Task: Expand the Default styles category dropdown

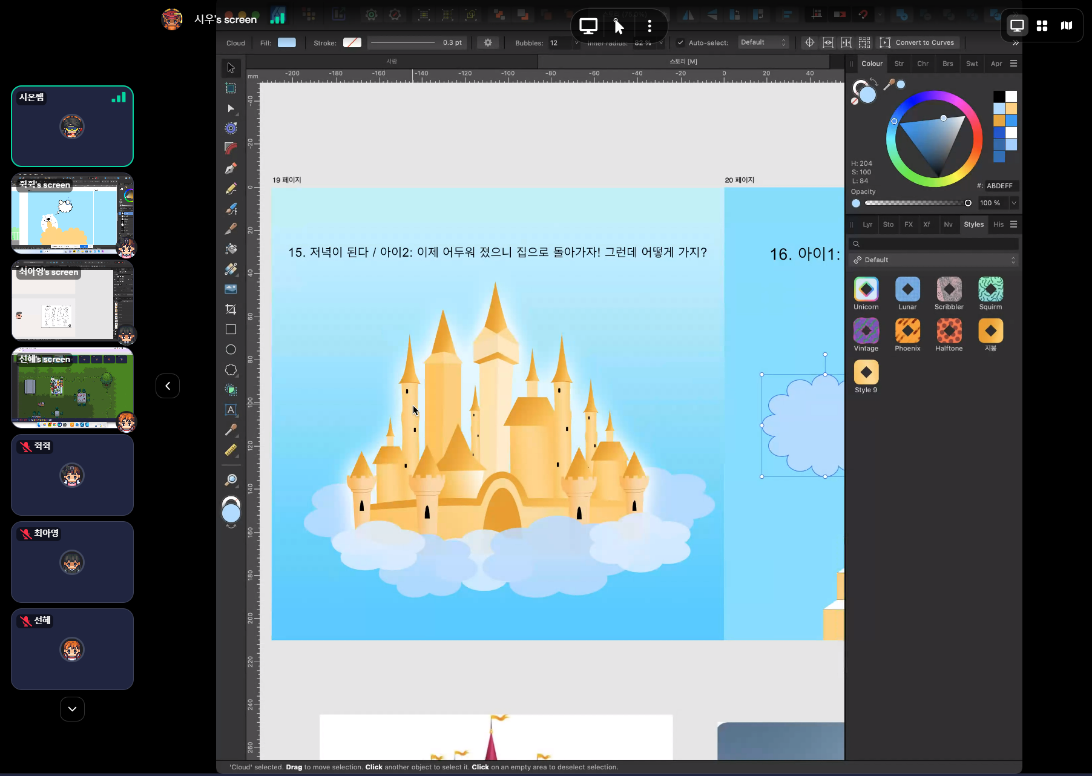Action: tap(935, 260)
